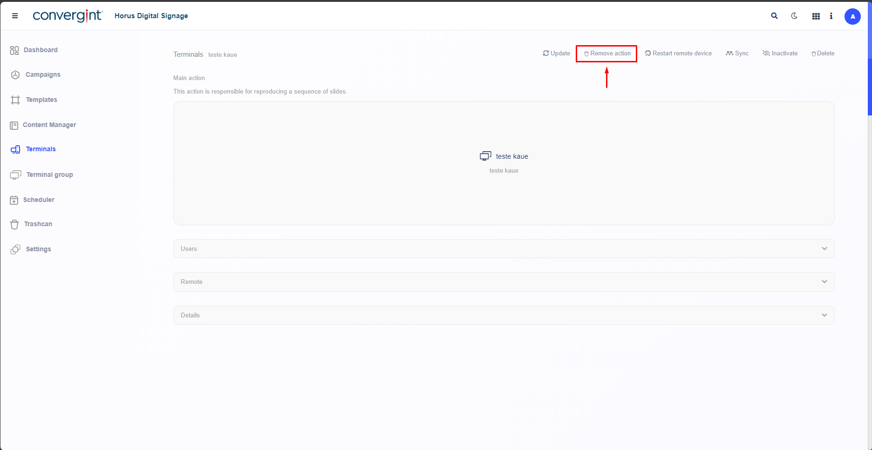
Task: Inactivate the terminal
Action: (x=780, y=54)
